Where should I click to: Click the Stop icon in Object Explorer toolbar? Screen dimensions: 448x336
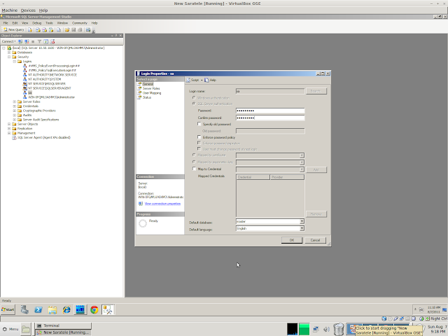tap(33, 41)
